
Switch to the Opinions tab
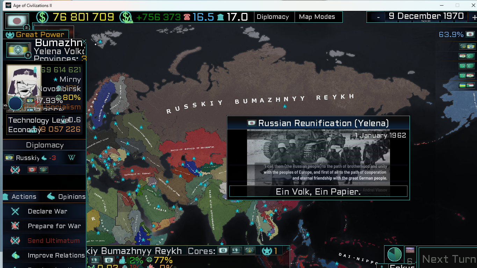[x=66, y=197]
